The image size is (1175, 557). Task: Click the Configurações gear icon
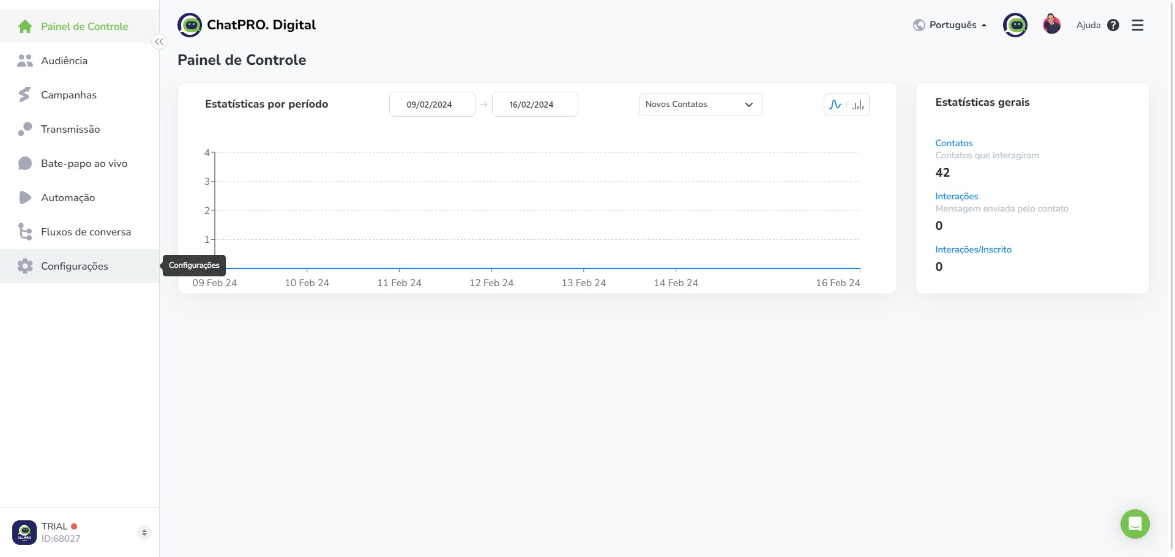25,266
